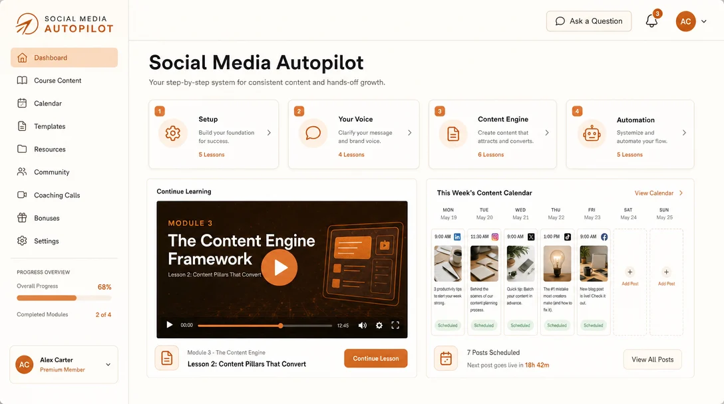Click the TikTok icon on Thursday's post
This screenshot has height=404, width=724.
click(568, 237)
